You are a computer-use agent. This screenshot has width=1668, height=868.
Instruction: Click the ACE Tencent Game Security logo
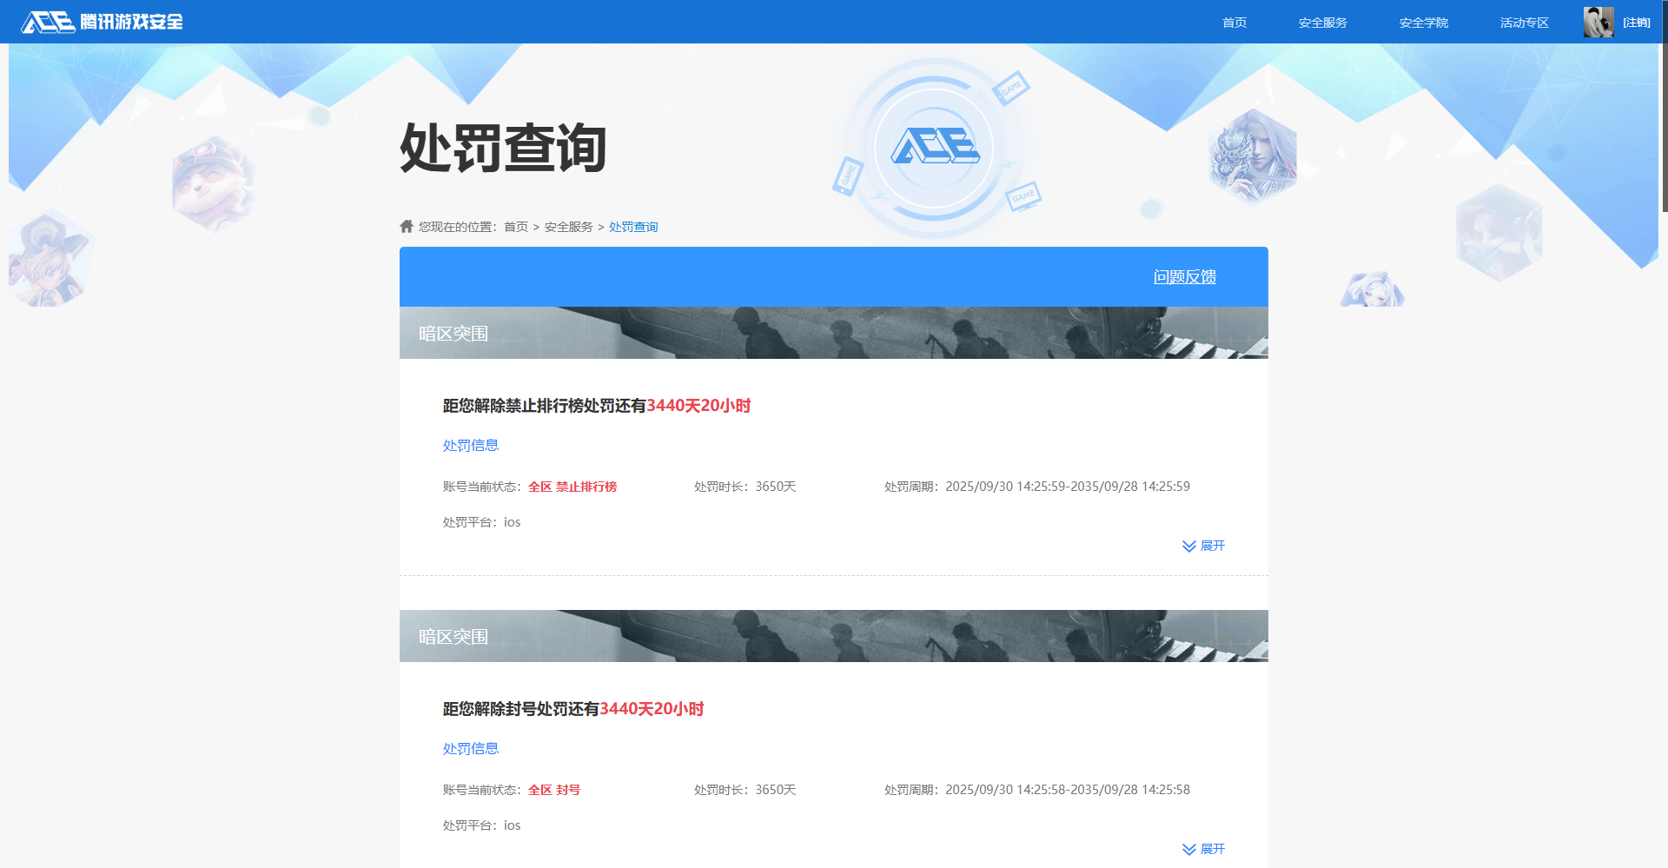(100, 22)
